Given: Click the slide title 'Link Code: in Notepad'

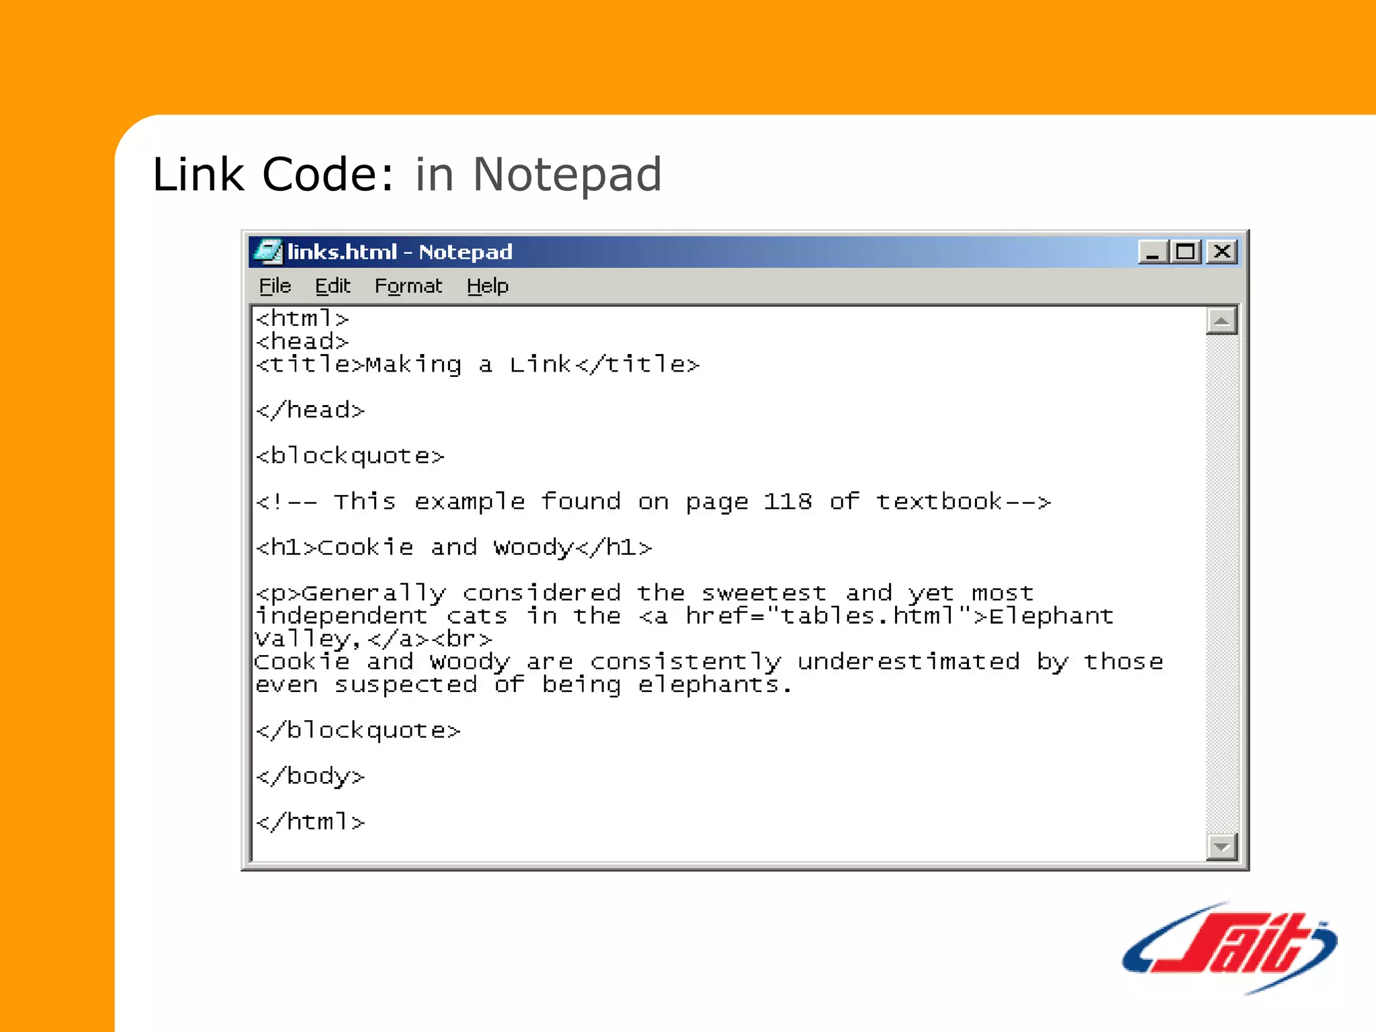Looking at the screenshot, I should click(407, 175).
